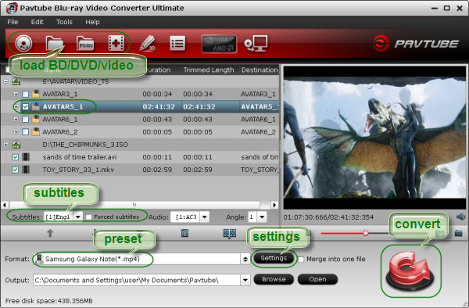
Task: Click the Open button
Action: [x=317, y=279]
